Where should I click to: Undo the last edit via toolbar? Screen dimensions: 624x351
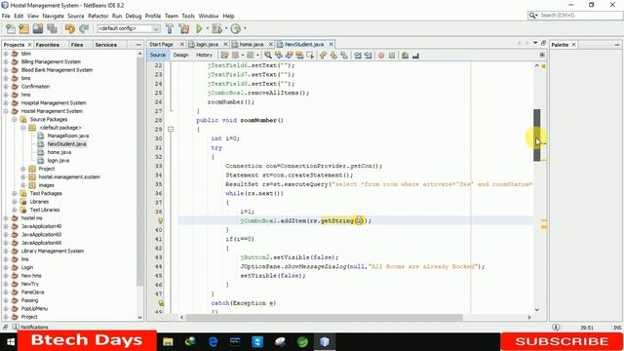coord(70,28)
